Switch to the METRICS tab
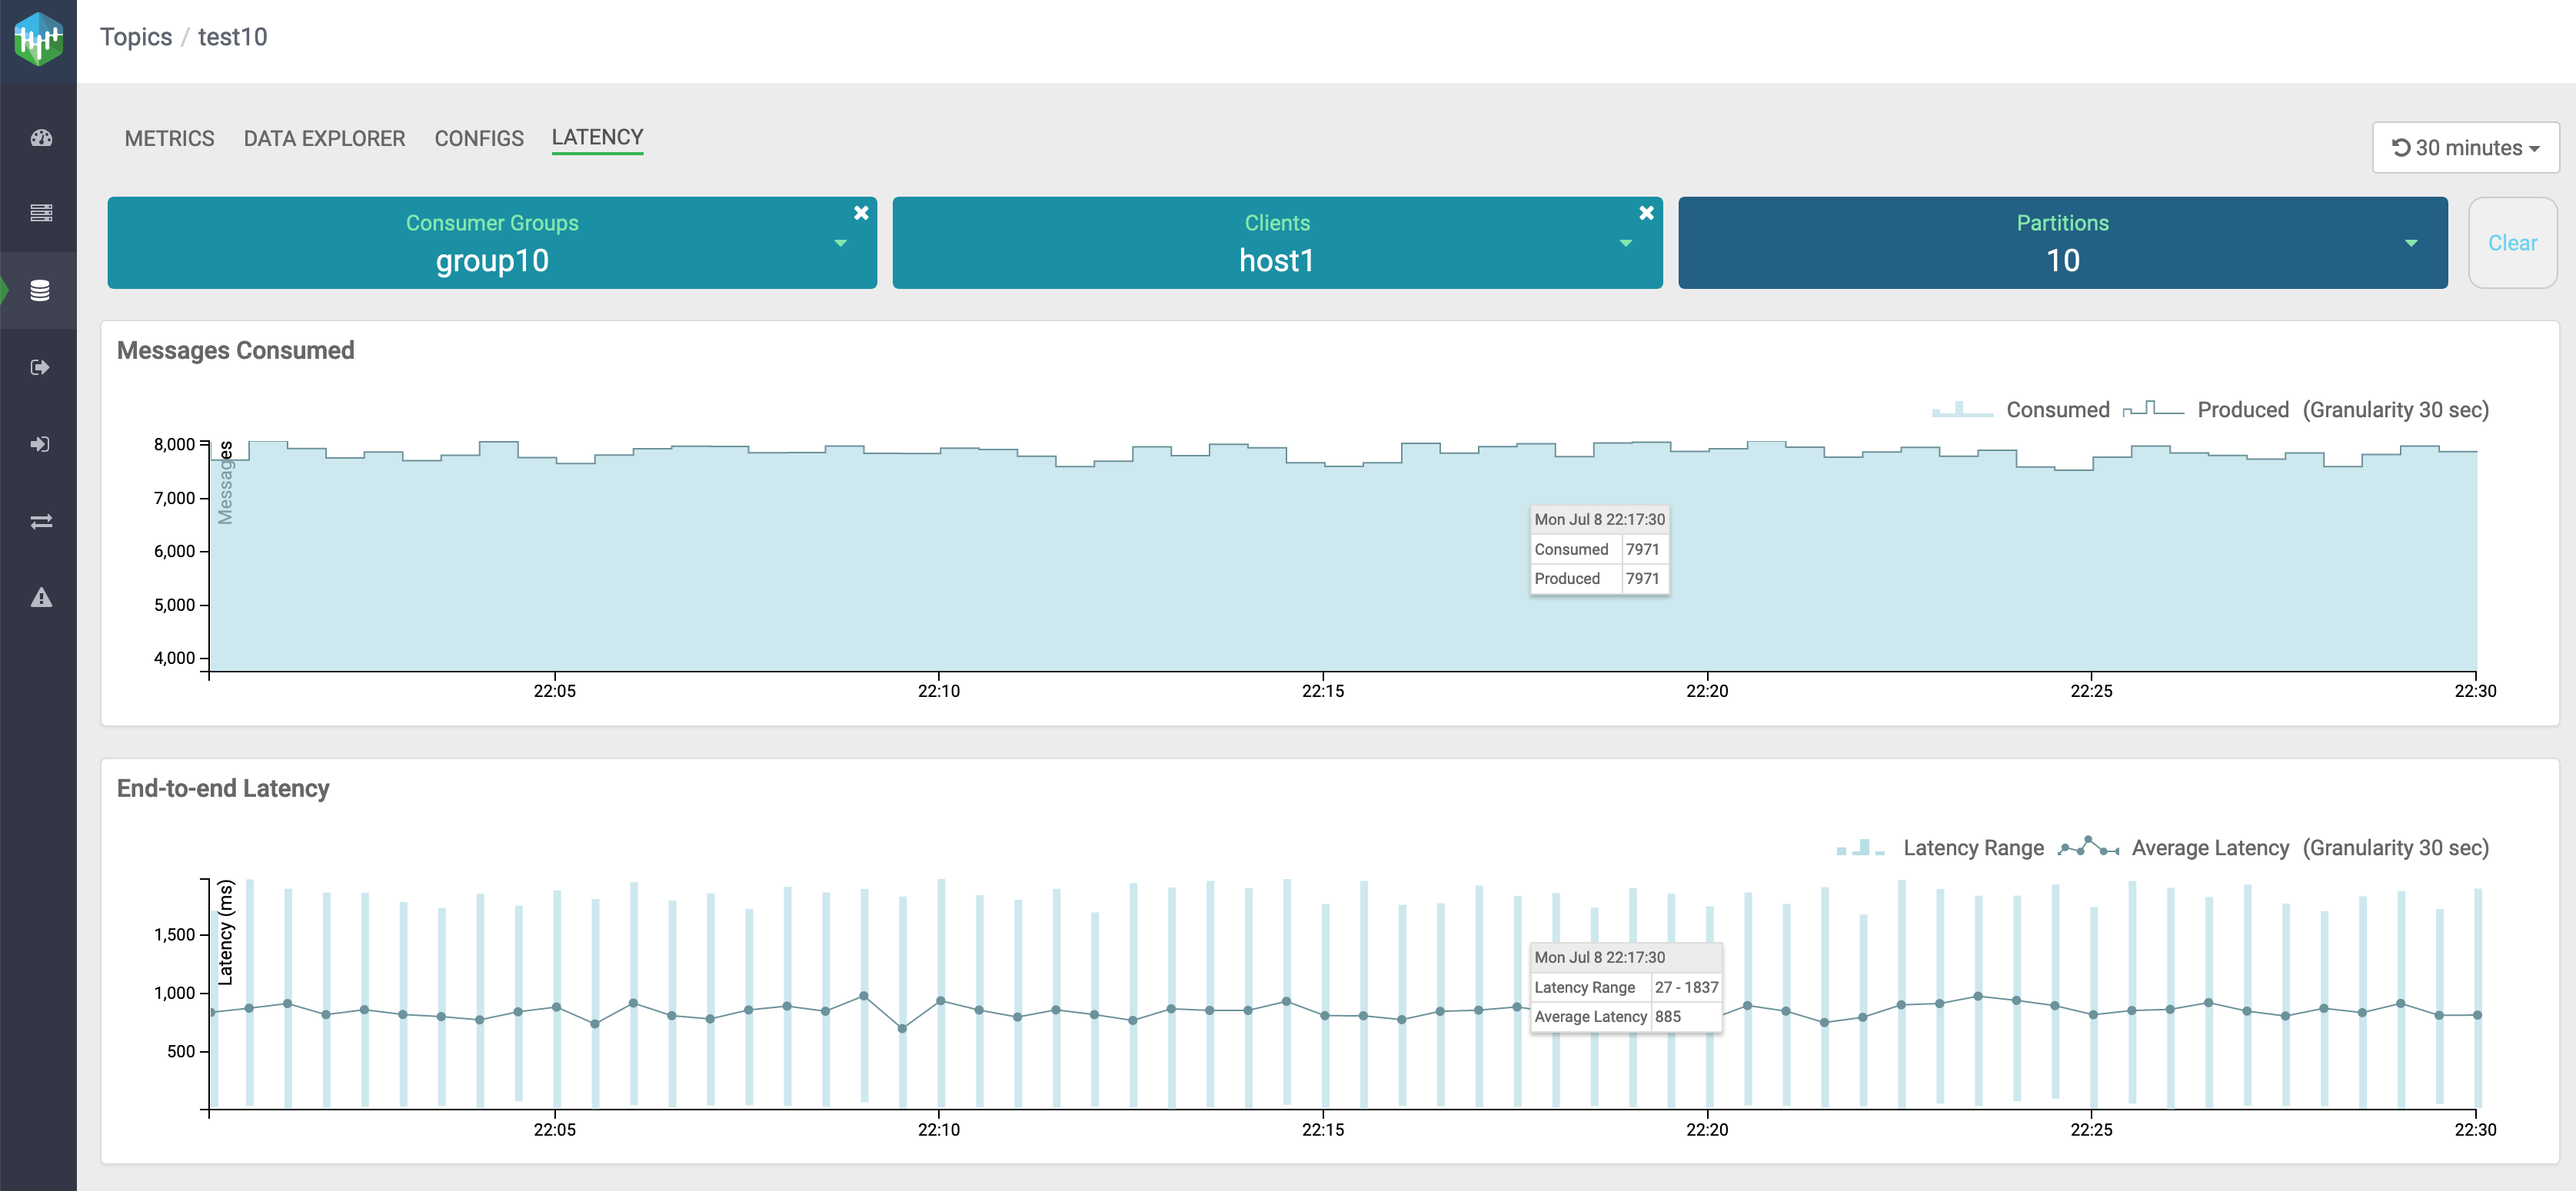This screenshot has width=2576, height=1191. pos(169,139)
